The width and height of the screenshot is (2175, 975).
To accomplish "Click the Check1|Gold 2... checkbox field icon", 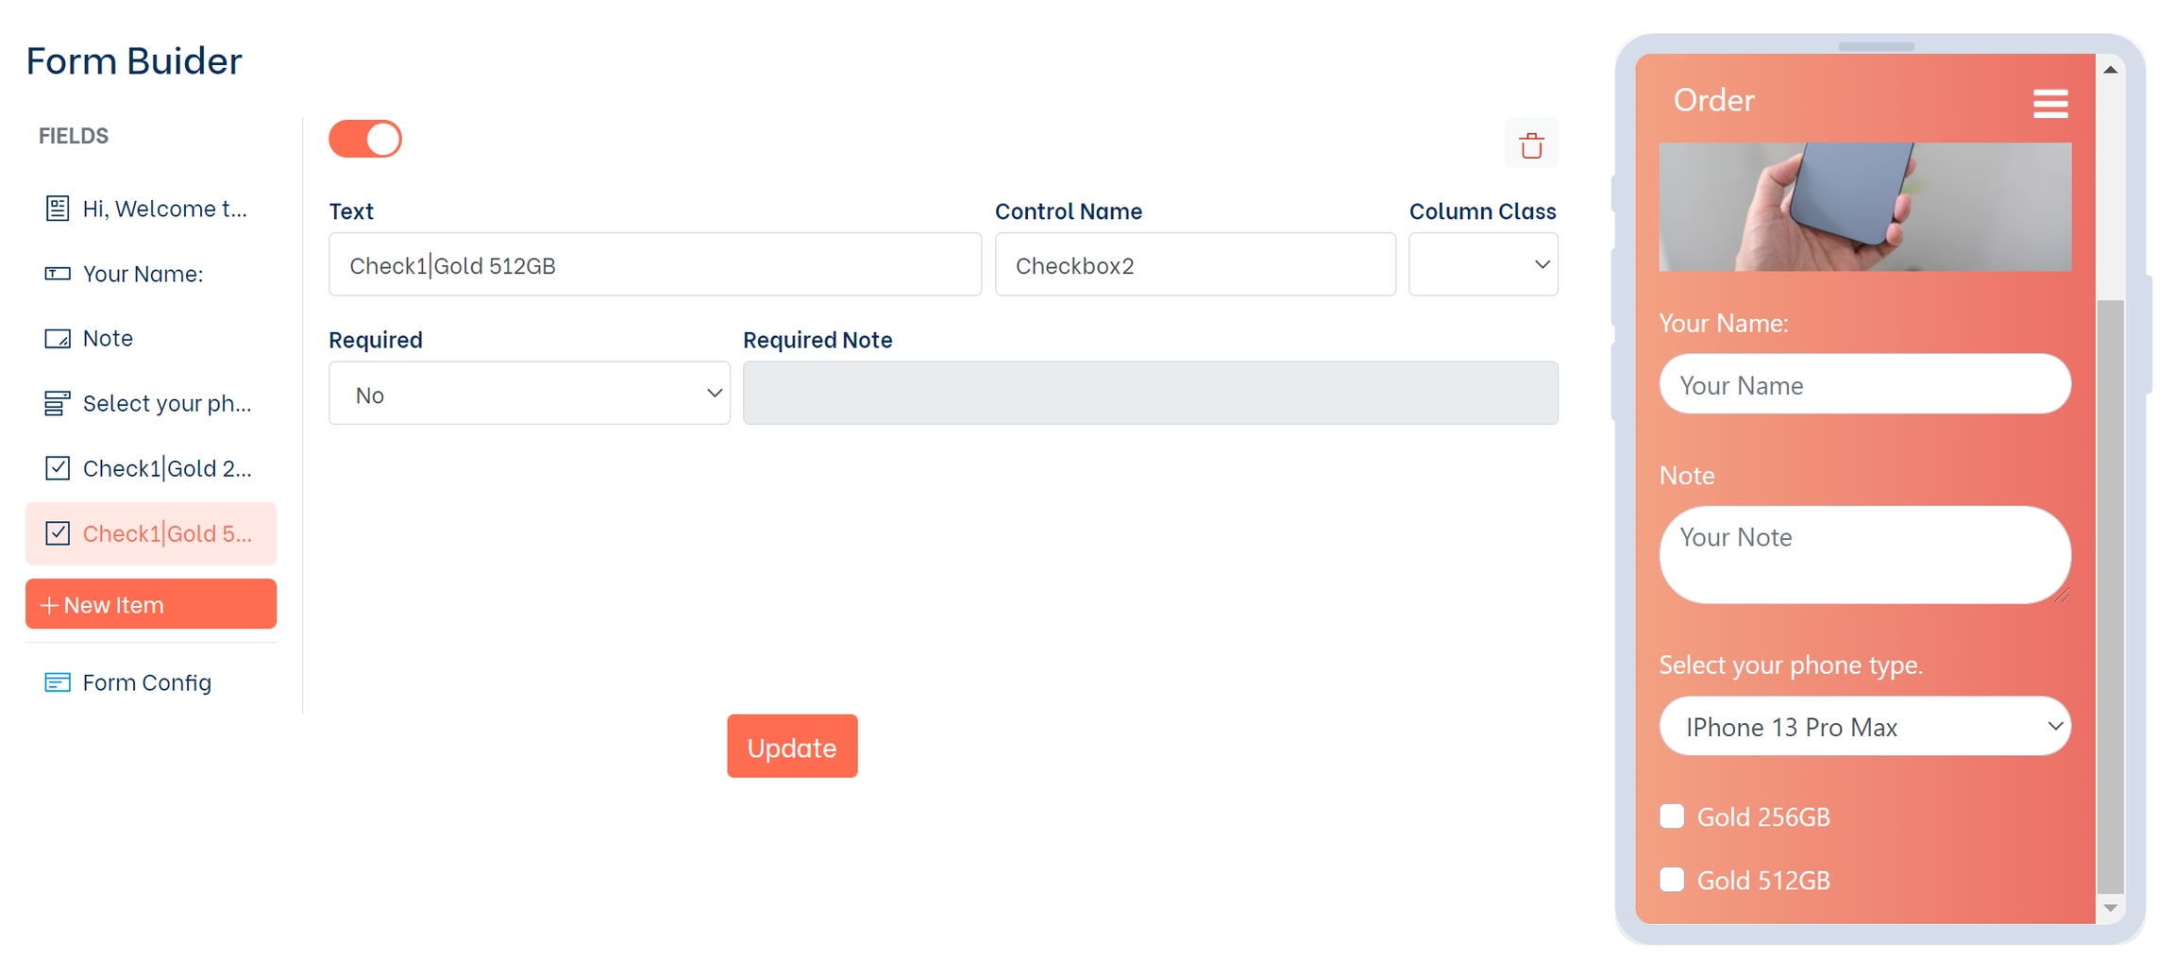I will coord(58,468).
